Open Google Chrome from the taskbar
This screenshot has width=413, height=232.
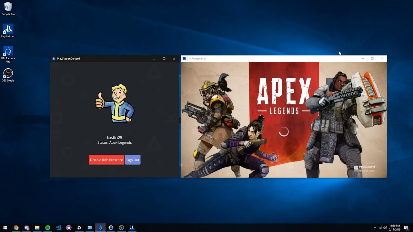(16, 228)
